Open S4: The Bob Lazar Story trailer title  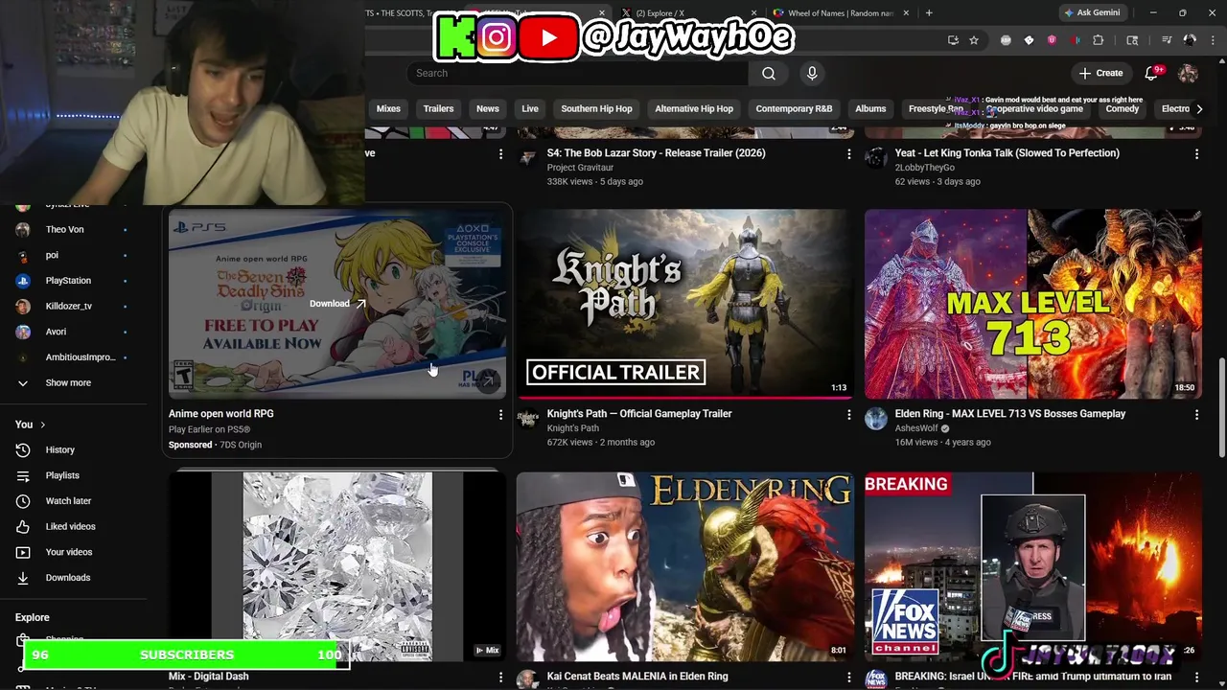click(x=657, y=153)
